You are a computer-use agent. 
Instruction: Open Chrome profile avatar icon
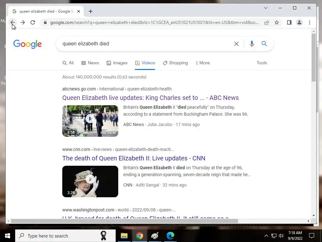(x=299, y=22)
